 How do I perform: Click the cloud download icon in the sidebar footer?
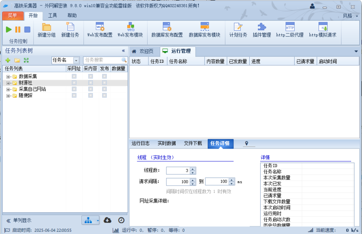107,220
